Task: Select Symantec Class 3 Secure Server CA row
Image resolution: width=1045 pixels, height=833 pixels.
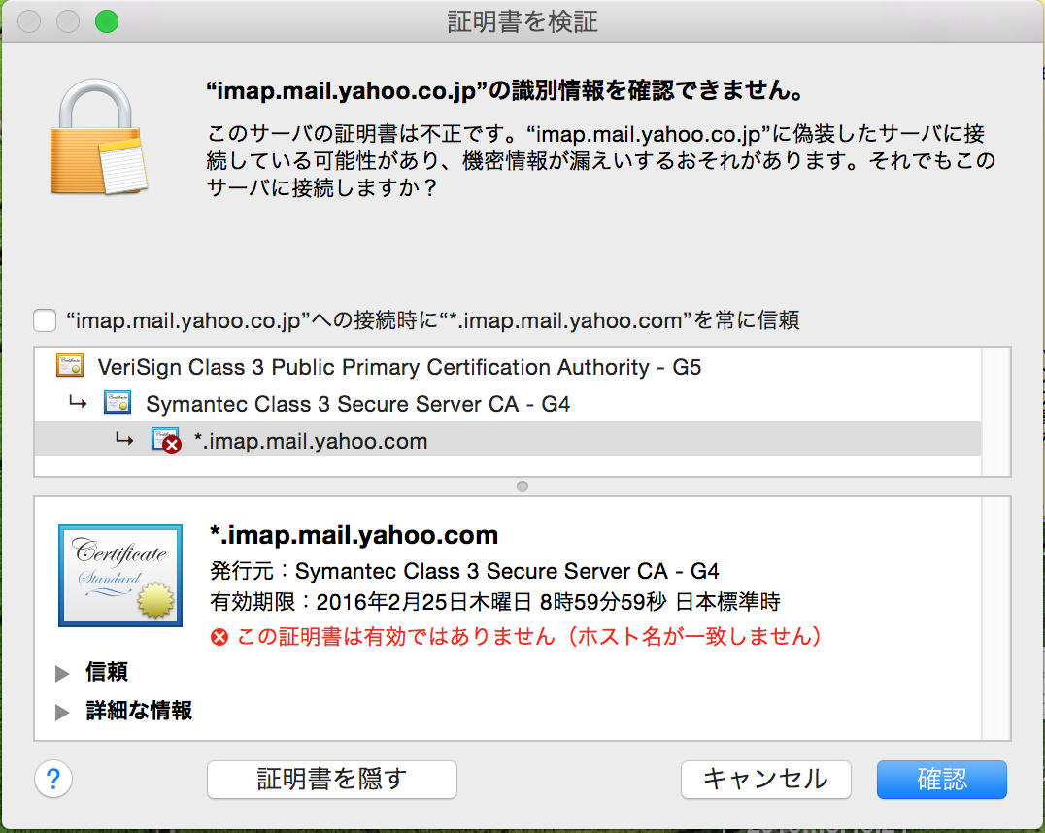Action: click(x=508, y=403)
